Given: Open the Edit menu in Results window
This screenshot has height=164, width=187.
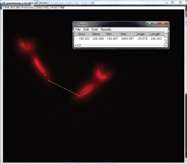Looking at the screenshot, I should click(x=86, y=29).
